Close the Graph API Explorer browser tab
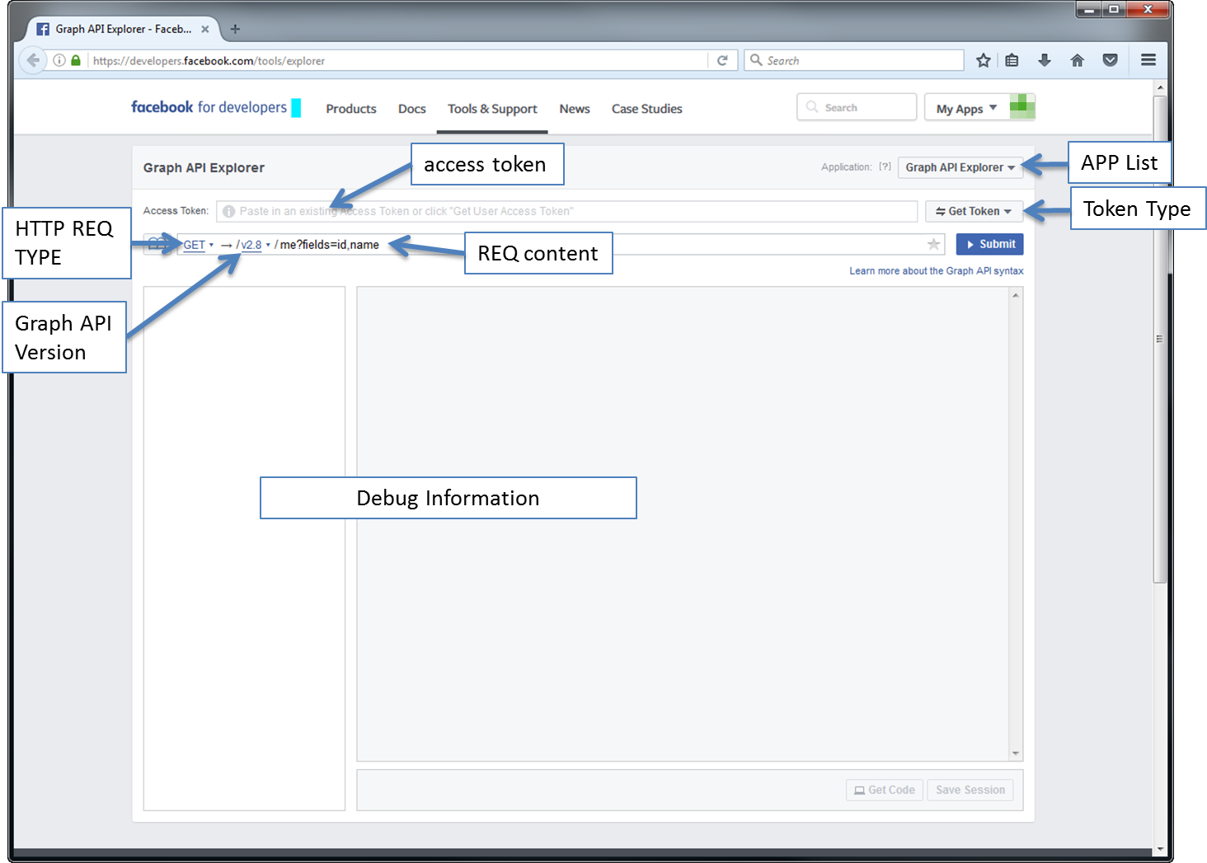 (x=205, y=29)
